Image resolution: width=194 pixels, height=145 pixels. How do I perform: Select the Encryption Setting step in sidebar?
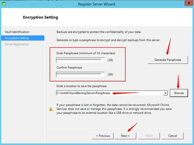[17, 38]
